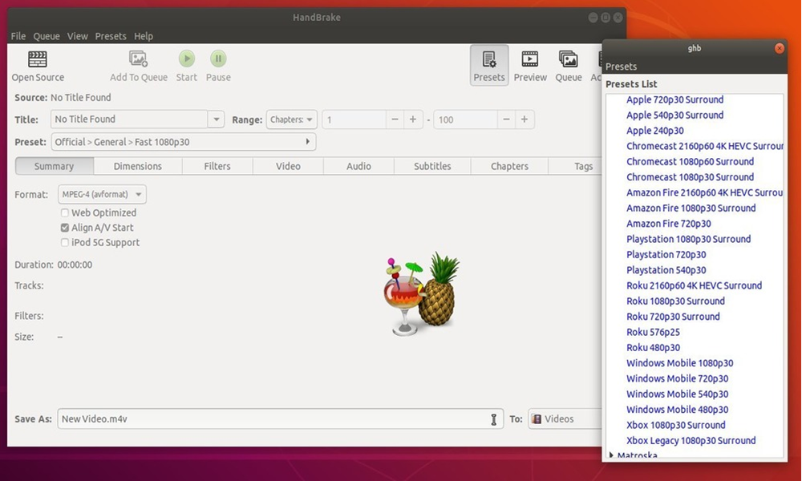Uncheck Align A/V Start option
This screenshot has width=802, height=481.
[65, 228]
